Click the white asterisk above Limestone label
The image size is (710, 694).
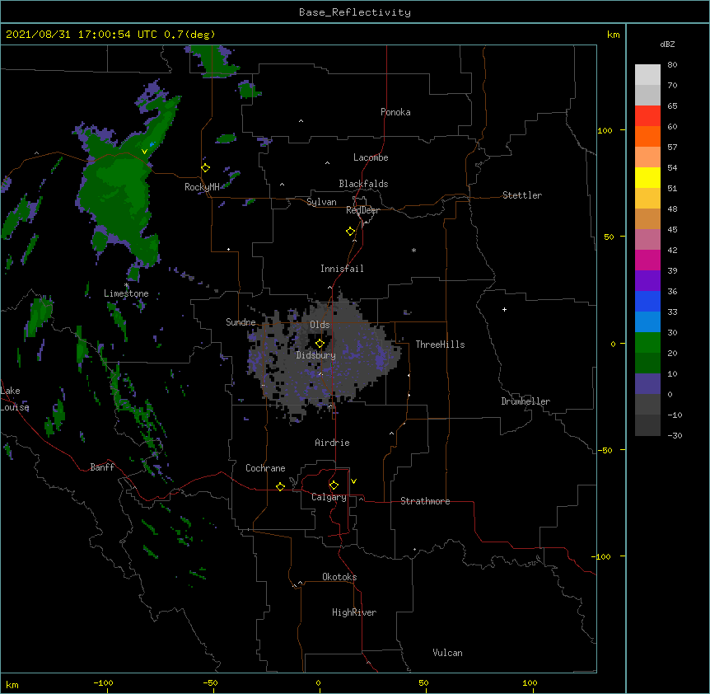126,285
